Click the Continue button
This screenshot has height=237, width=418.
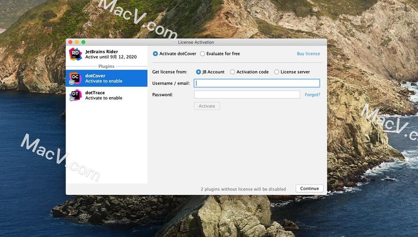[x=309, y=188]
